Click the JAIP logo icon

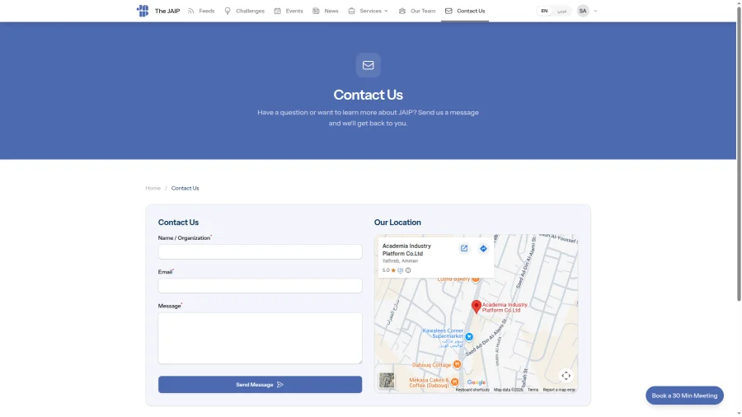143,11
